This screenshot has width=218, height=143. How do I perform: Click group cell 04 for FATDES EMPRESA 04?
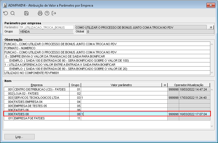(75, 102)
